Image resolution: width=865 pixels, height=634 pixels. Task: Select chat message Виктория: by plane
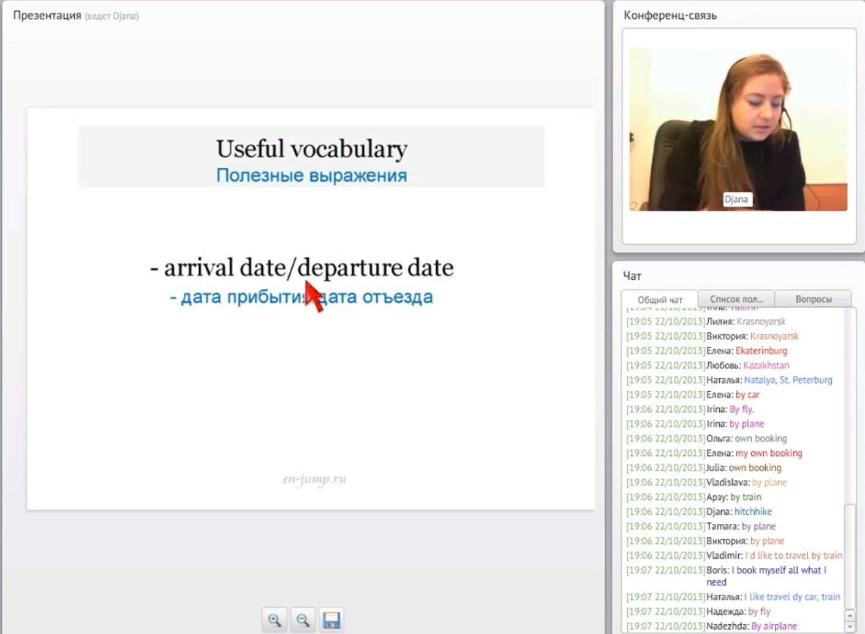tap(705, 542)
